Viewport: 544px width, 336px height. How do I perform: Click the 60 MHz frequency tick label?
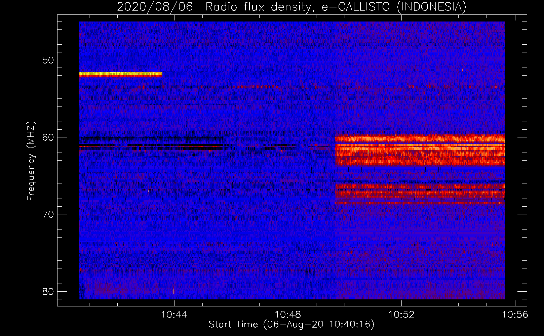point(48,137)
